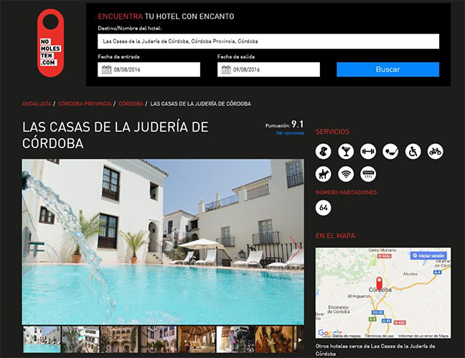Select second thumbnail with ivy facade
The image size is (465, 358).
point(80,339)
